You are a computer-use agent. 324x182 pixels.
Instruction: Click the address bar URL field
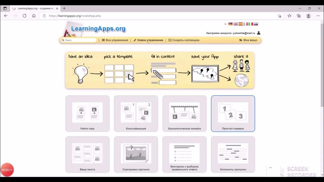click(162, 16)
